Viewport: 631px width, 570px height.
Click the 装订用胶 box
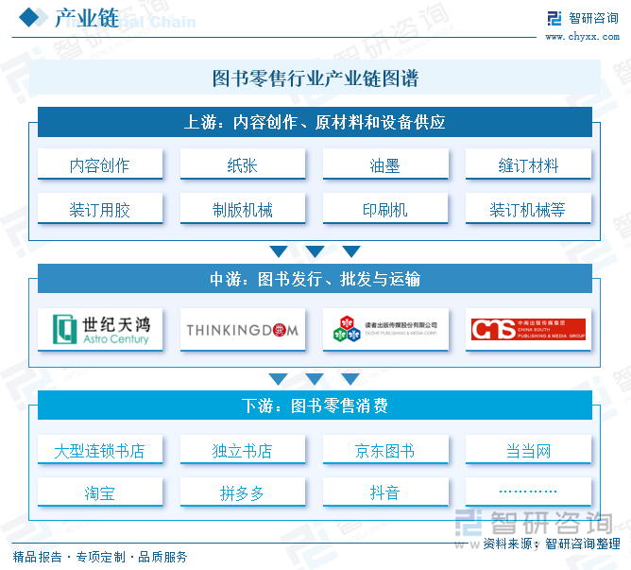(x=100, y=209)
